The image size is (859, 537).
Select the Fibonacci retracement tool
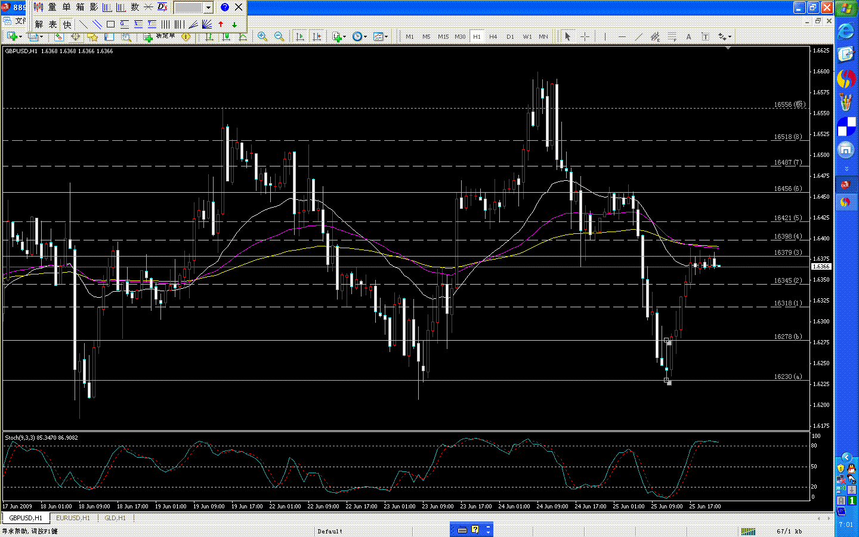[x=672, y=36]
